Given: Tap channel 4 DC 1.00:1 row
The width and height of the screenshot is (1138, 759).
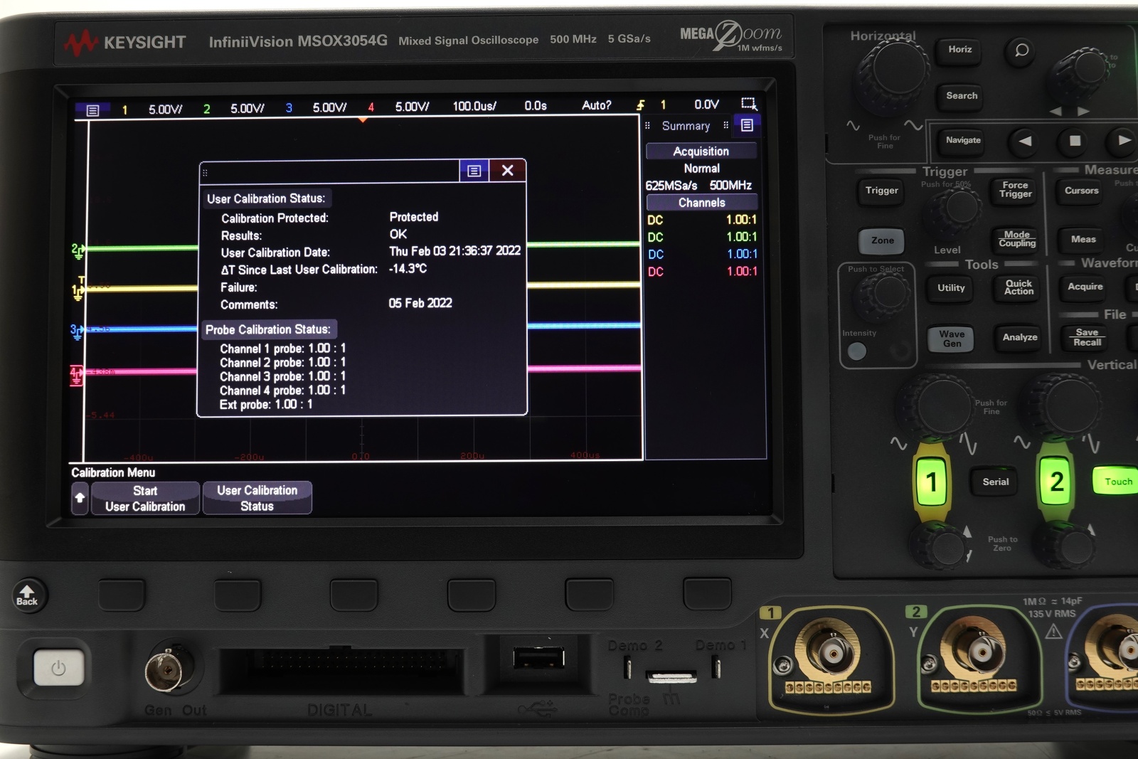Looking at the screenshot, I should (x=702, y=271).
